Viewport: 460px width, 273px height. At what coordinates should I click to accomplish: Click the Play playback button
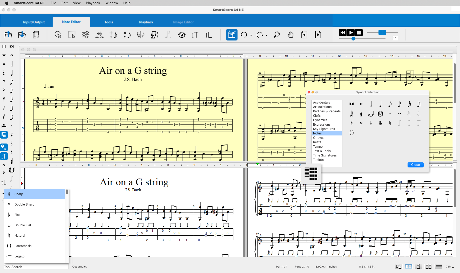click(351, 32)
